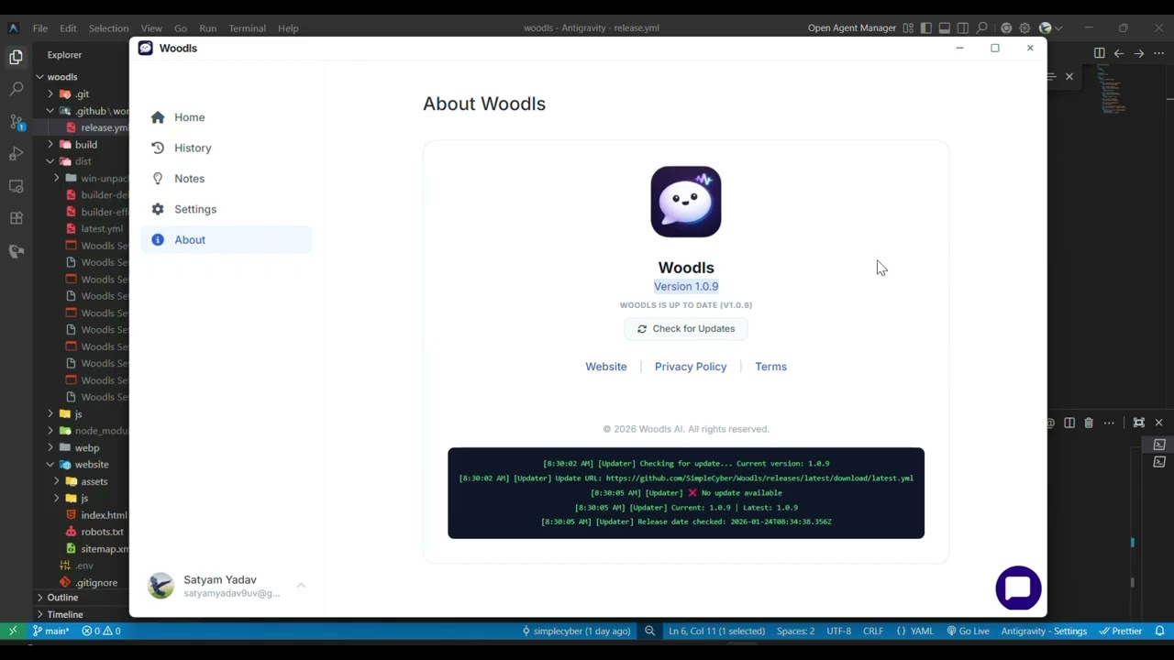Open the Edit menu in Antigravity
The image size is (1174, 660).
(68, 28)
